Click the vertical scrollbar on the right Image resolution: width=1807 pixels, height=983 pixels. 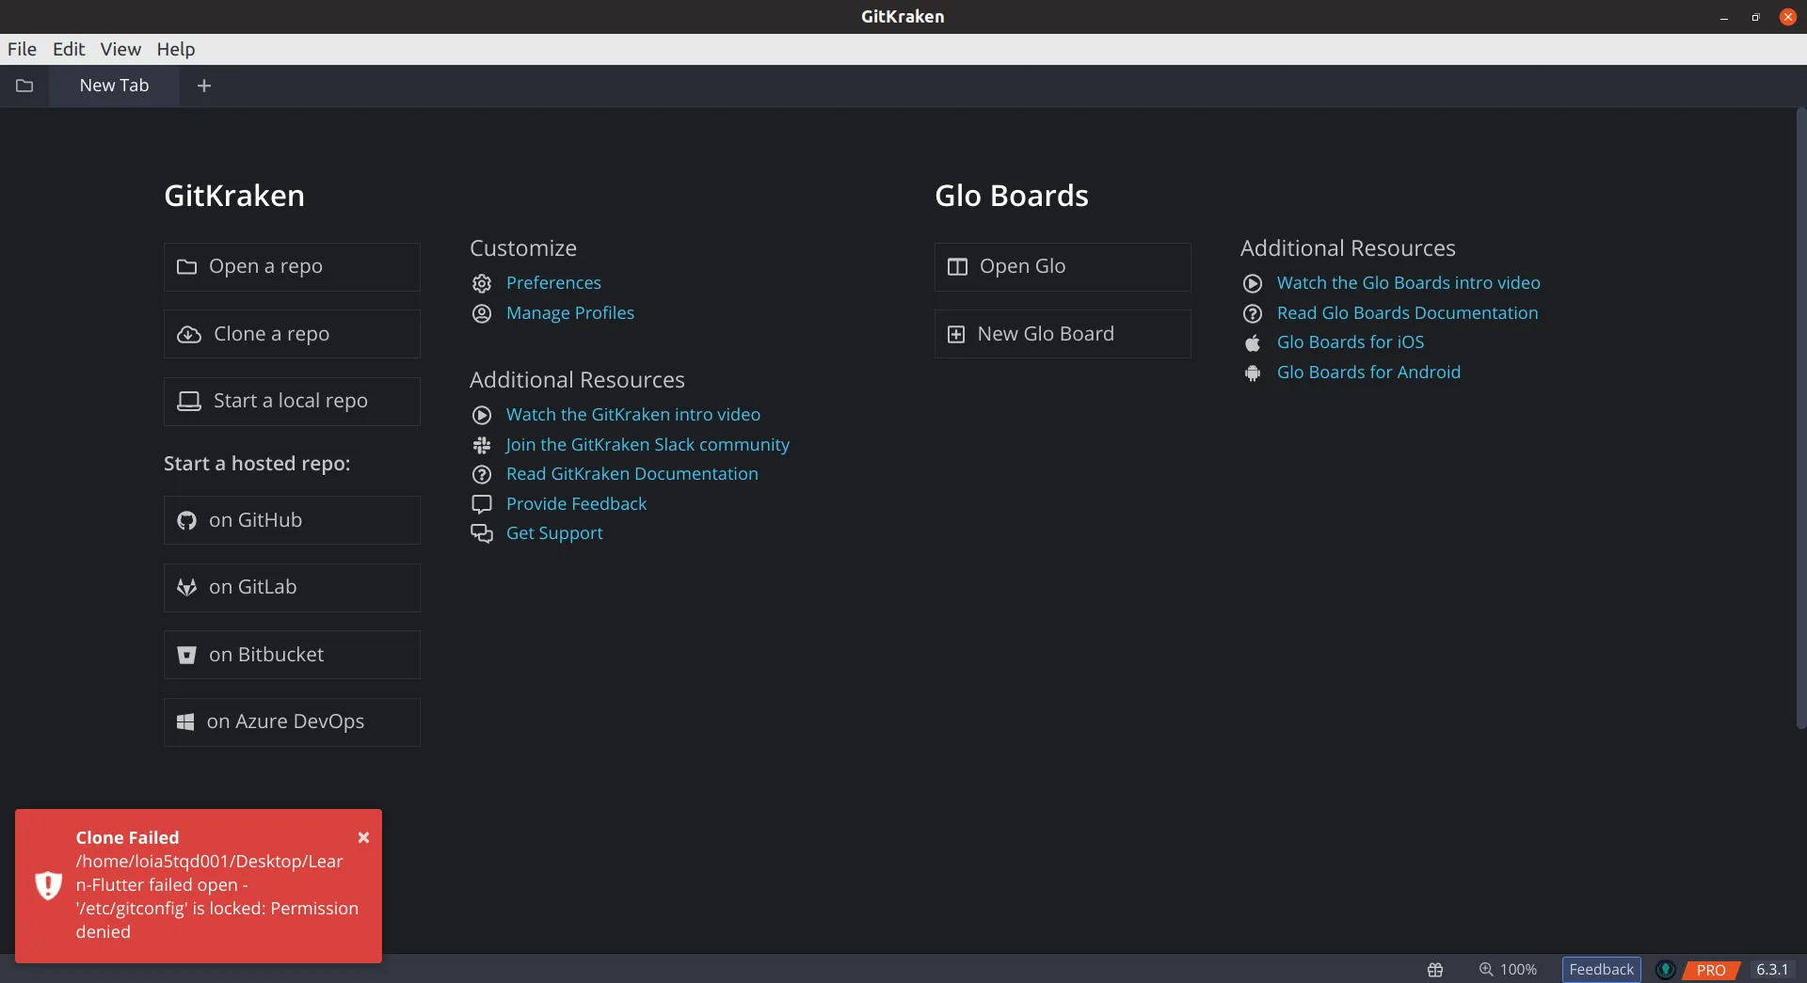point(1801,419)
